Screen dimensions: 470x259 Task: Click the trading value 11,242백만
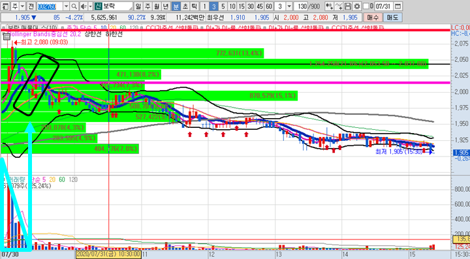pyautogui.click(x=190, y=18)
